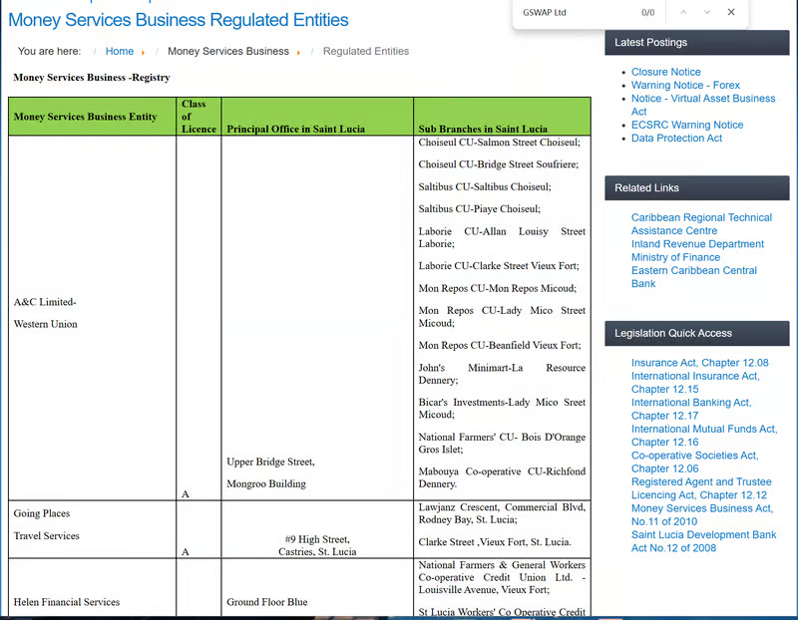Open Insurance Act, Chapter 12.08
798x620 pixels.
pos(699,363)
